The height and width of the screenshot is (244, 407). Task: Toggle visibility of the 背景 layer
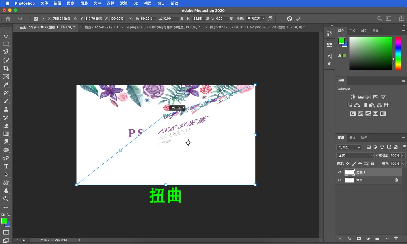tap(340, 180)
